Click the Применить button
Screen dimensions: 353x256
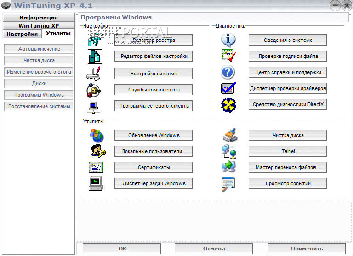coord(307,249)
